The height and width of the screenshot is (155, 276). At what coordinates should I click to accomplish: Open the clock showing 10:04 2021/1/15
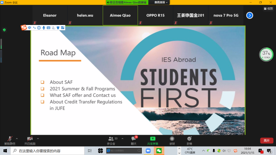pos(248,151)
